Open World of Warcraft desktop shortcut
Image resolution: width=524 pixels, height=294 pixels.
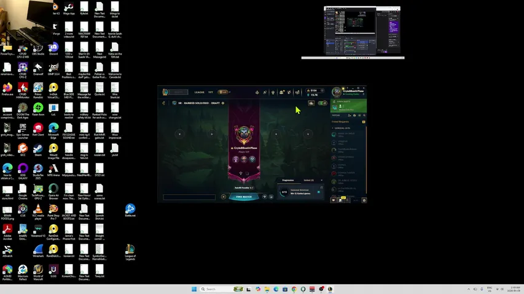(38, 273)
